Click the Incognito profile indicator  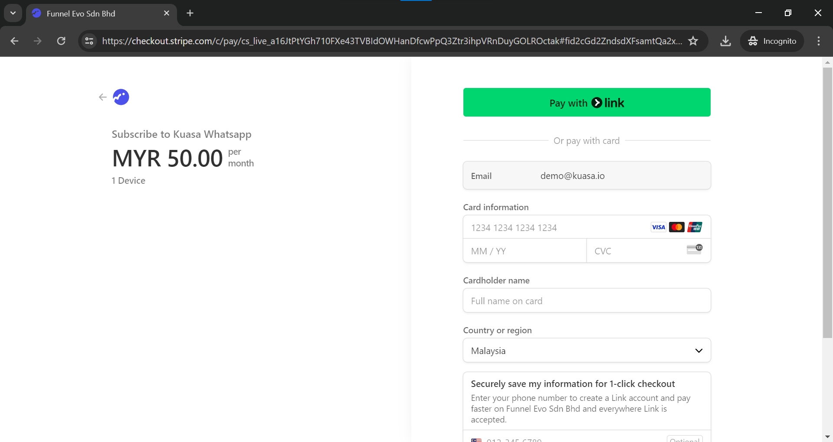772,41
